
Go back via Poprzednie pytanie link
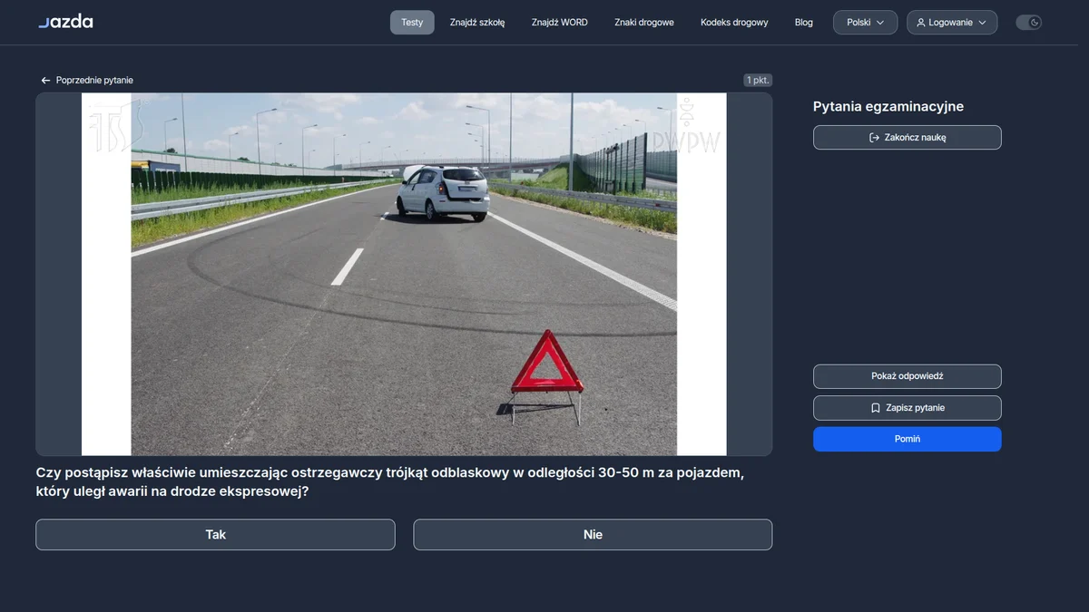click(87, 81)
